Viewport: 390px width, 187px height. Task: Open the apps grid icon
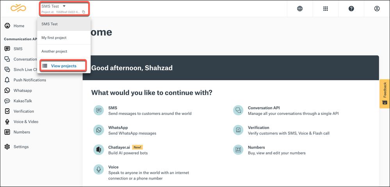(x=326, y=9)
